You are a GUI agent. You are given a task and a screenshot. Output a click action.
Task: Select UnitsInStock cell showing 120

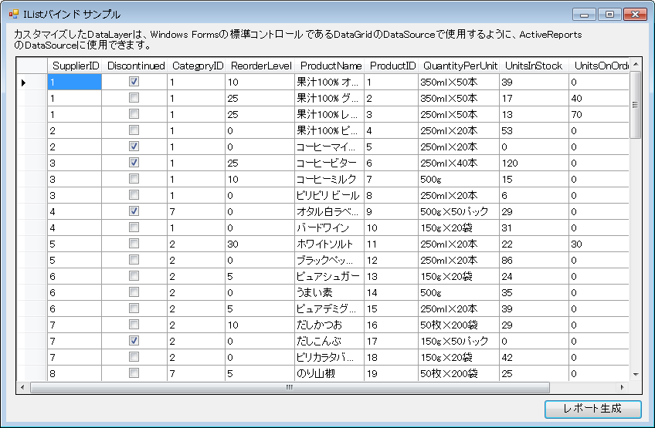(x=534, y=163)
